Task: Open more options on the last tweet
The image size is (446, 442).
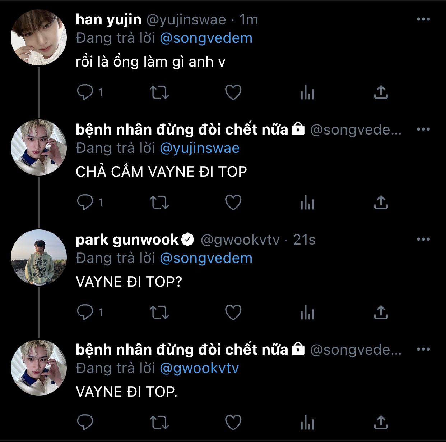Action: point(423,350)
